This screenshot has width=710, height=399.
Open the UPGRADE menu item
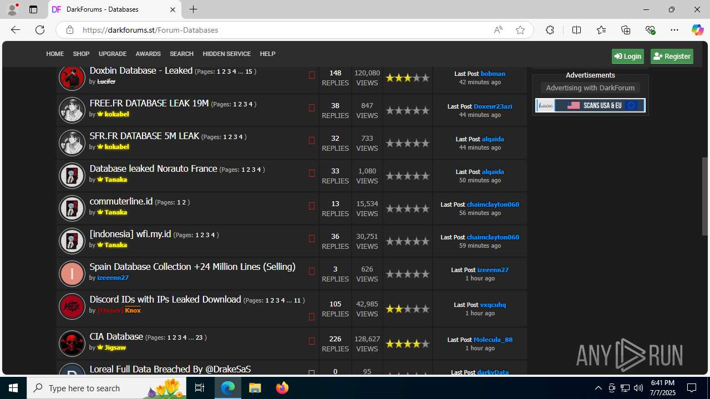[x=113, y=54]
